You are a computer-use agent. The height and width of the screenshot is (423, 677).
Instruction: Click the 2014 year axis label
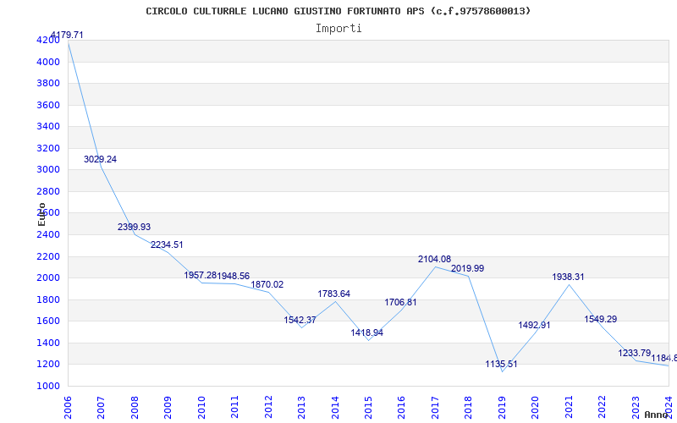pos(335,407)
